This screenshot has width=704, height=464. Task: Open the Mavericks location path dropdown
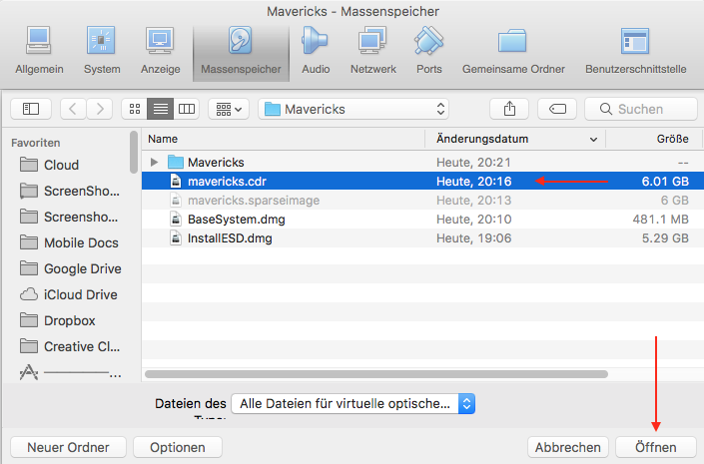pyautogui.click(x=353, y=108)
